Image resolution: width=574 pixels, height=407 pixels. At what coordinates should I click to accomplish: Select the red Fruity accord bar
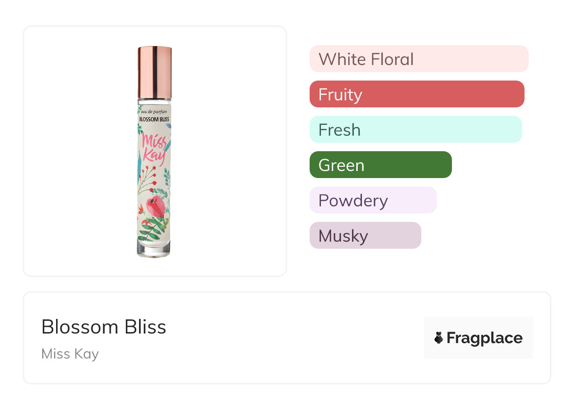click(417, 94)
